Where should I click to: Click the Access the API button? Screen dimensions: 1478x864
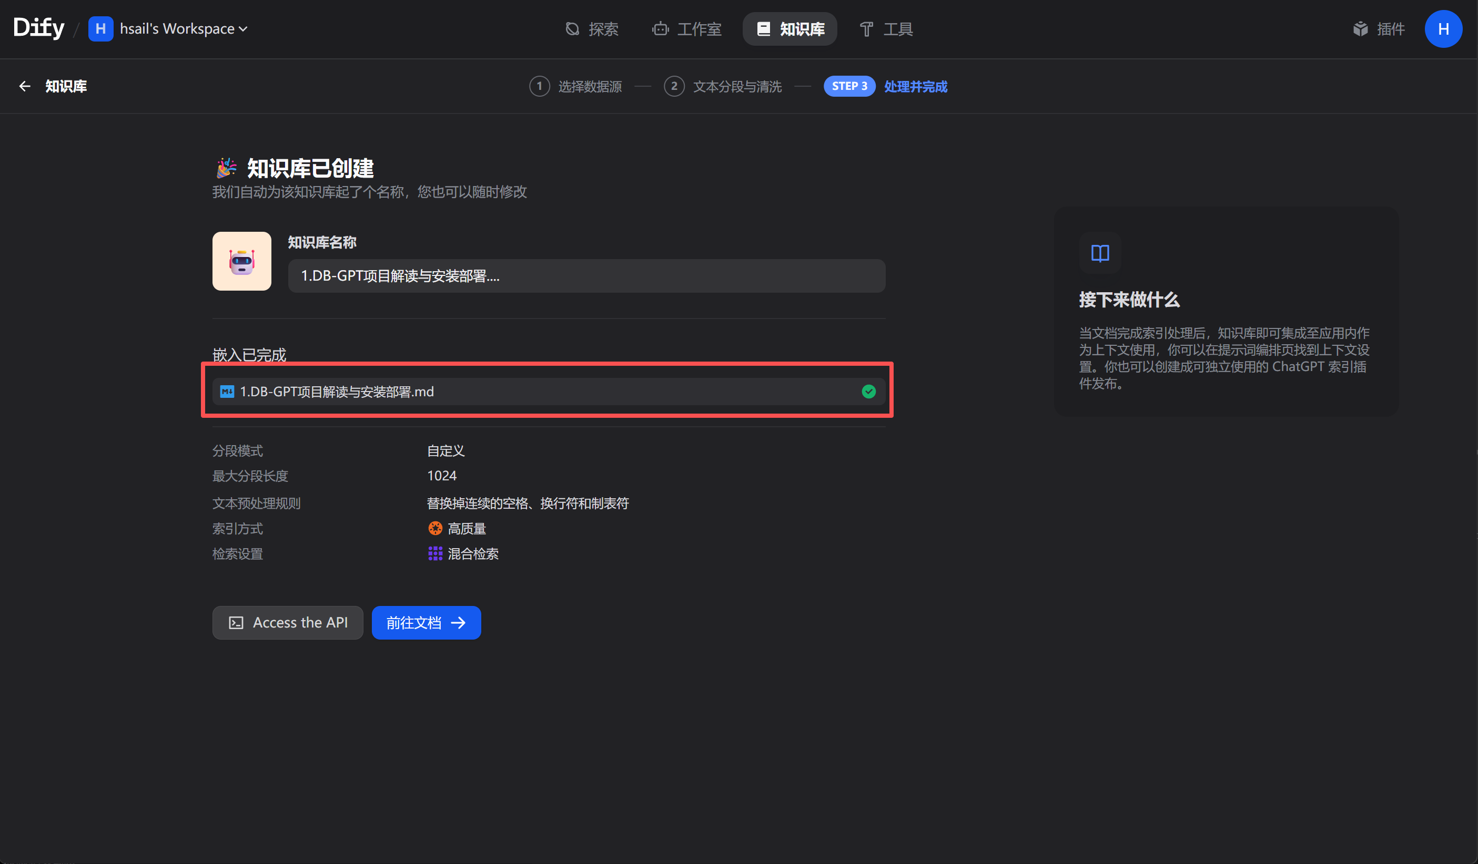(x=287, y=622)
